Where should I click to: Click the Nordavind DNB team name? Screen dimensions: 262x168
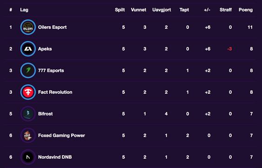(x=55, y=157)
